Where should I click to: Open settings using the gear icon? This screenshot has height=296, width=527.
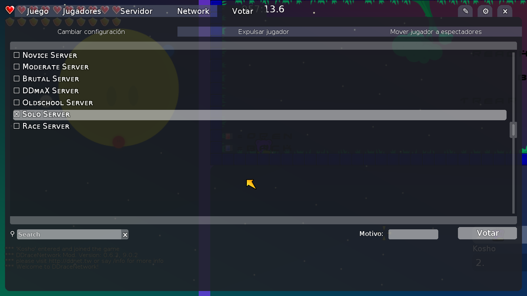point(485,11)
